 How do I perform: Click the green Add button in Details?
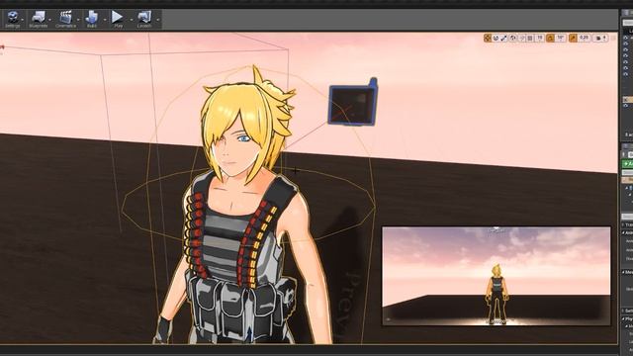point(627,163)
